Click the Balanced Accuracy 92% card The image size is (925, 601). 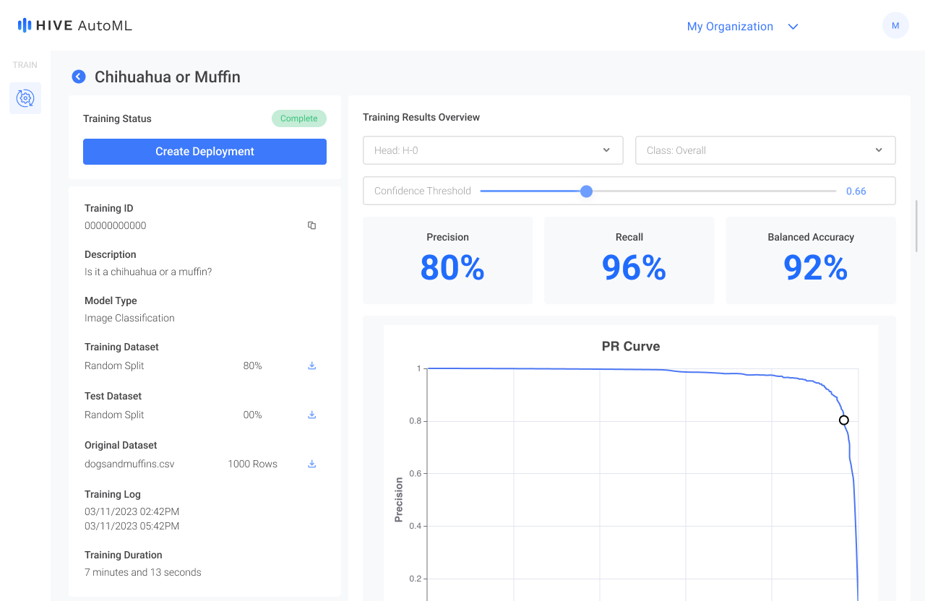click(811, 260)
